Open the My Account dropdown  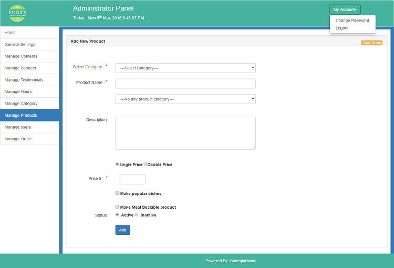345,9
